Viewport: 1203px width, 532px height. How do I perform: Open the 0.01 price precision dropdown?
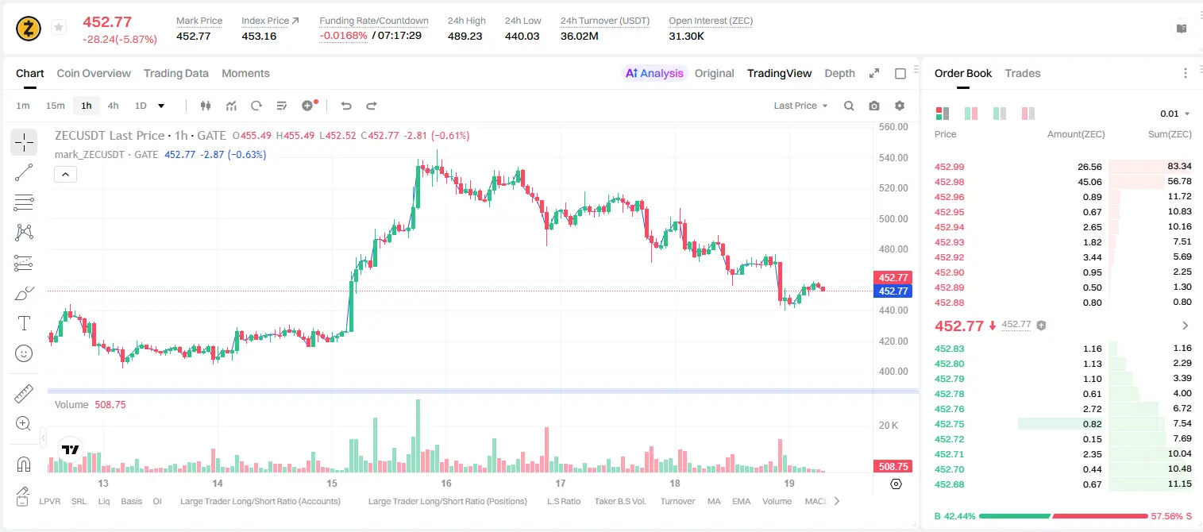click(x=1175, y=114)
